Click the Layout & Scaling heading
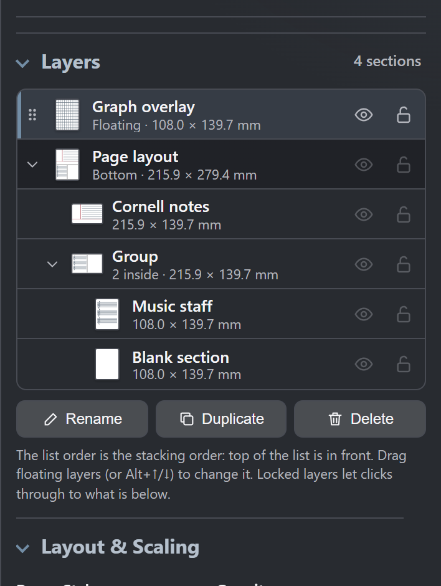Screen dimensions: 441x586 tap(120, 547)
